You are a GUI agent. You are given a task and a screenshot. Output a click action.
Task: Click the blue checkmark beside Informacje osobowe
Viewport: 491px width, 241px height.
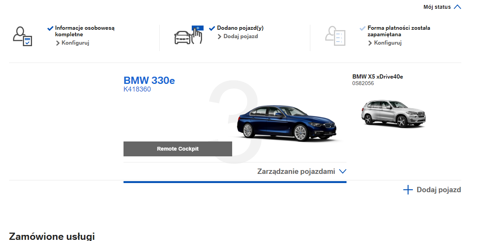pos(50,28)
